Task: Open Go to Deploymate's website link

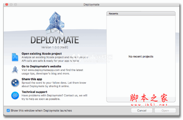Action: [x=41, y=66]
